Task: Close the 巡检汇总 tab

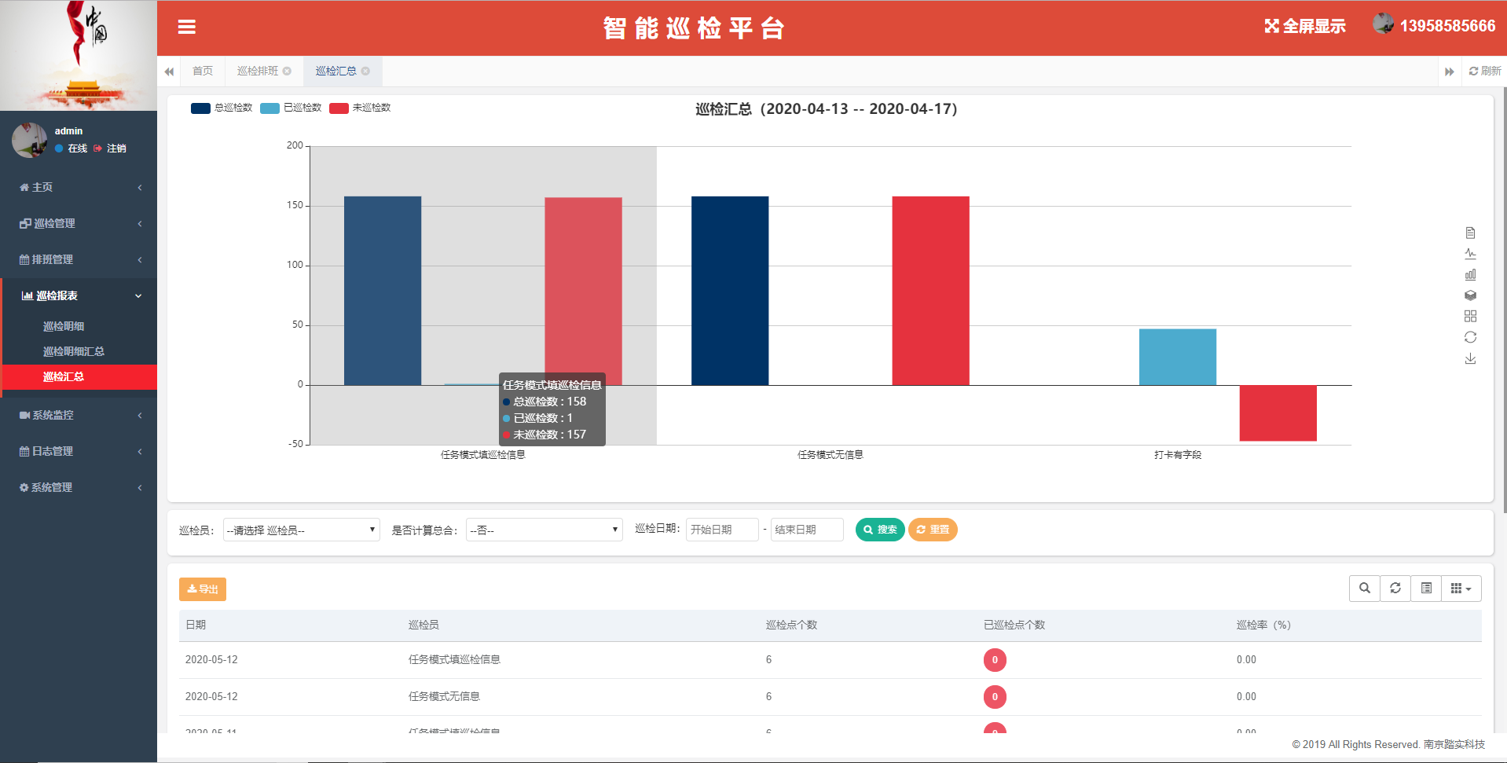Action: 365,71
